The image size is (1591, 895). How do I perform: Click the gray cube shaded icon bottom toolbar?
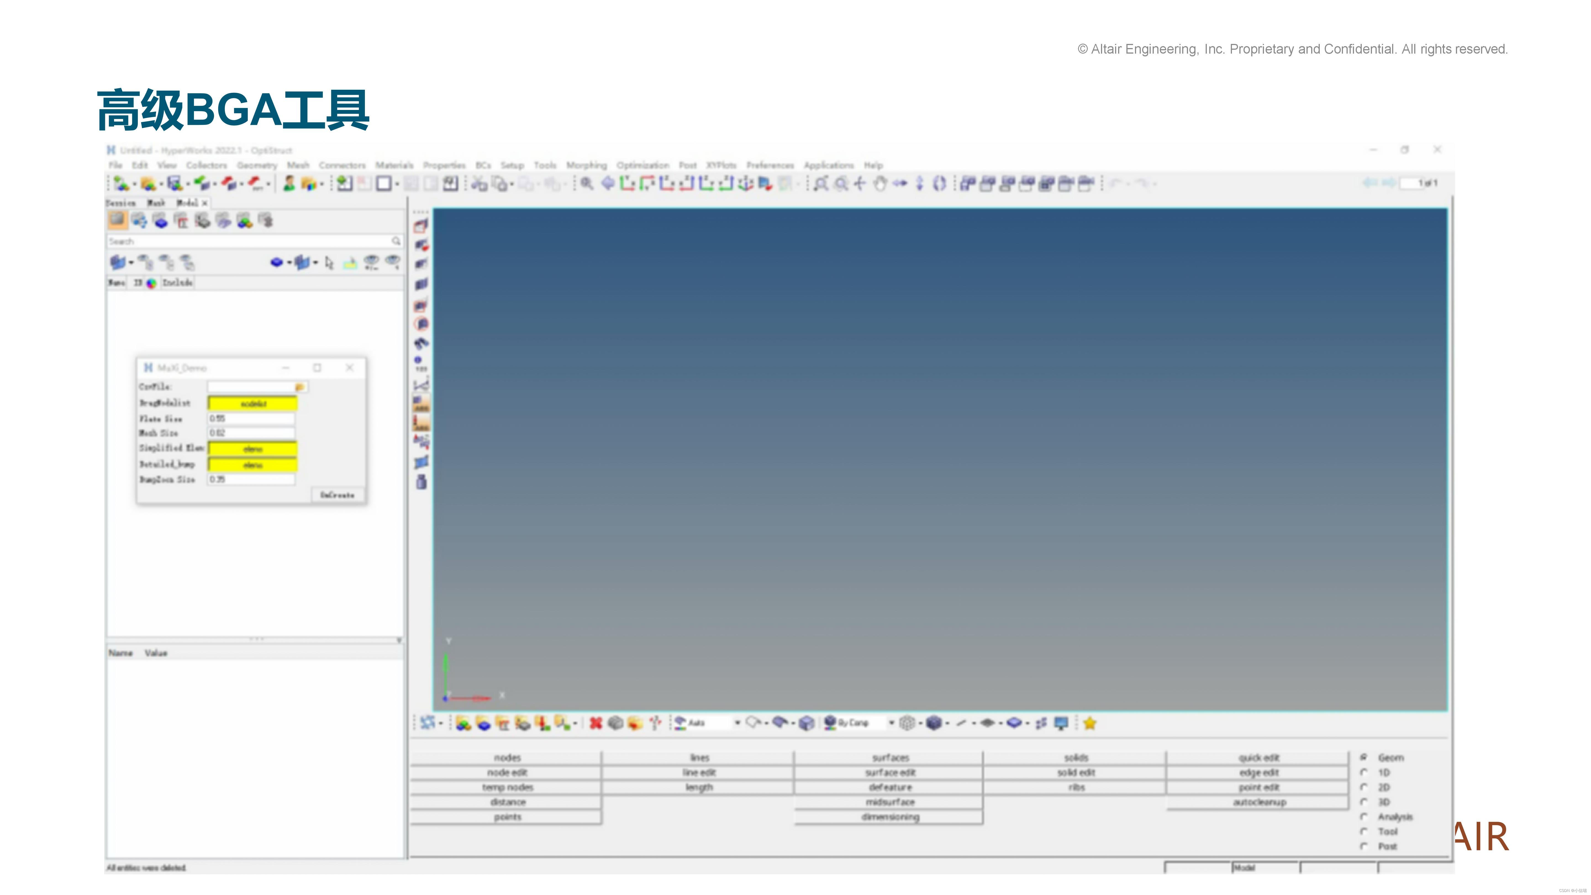(615, 723)
